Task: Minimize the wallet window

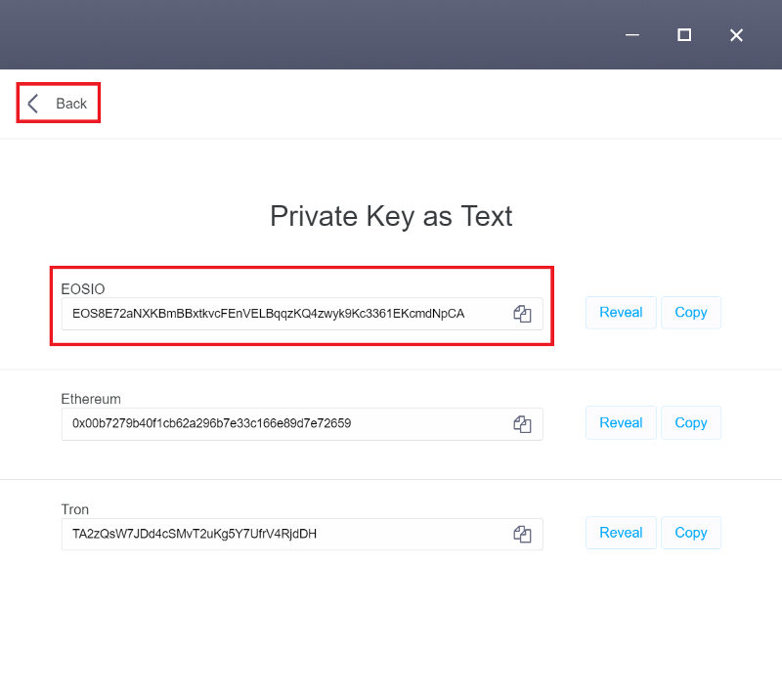Action: click(631, 35)
